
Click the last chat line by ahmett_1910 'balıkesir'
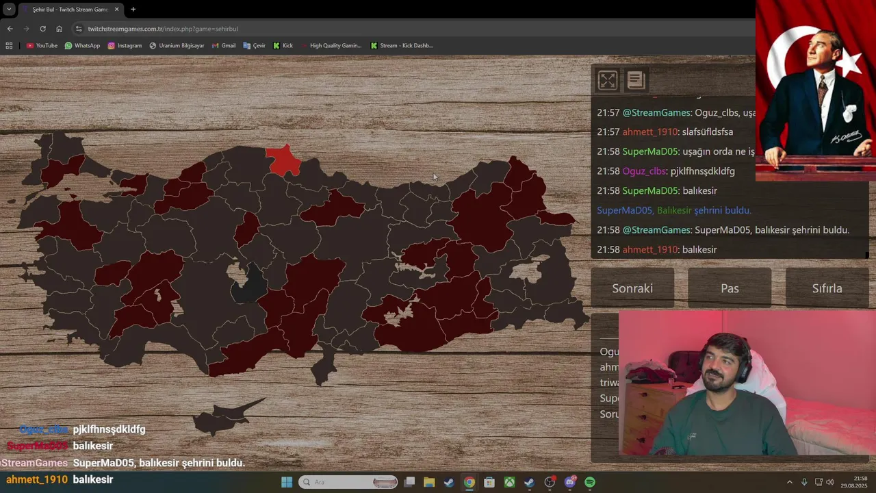657,250
